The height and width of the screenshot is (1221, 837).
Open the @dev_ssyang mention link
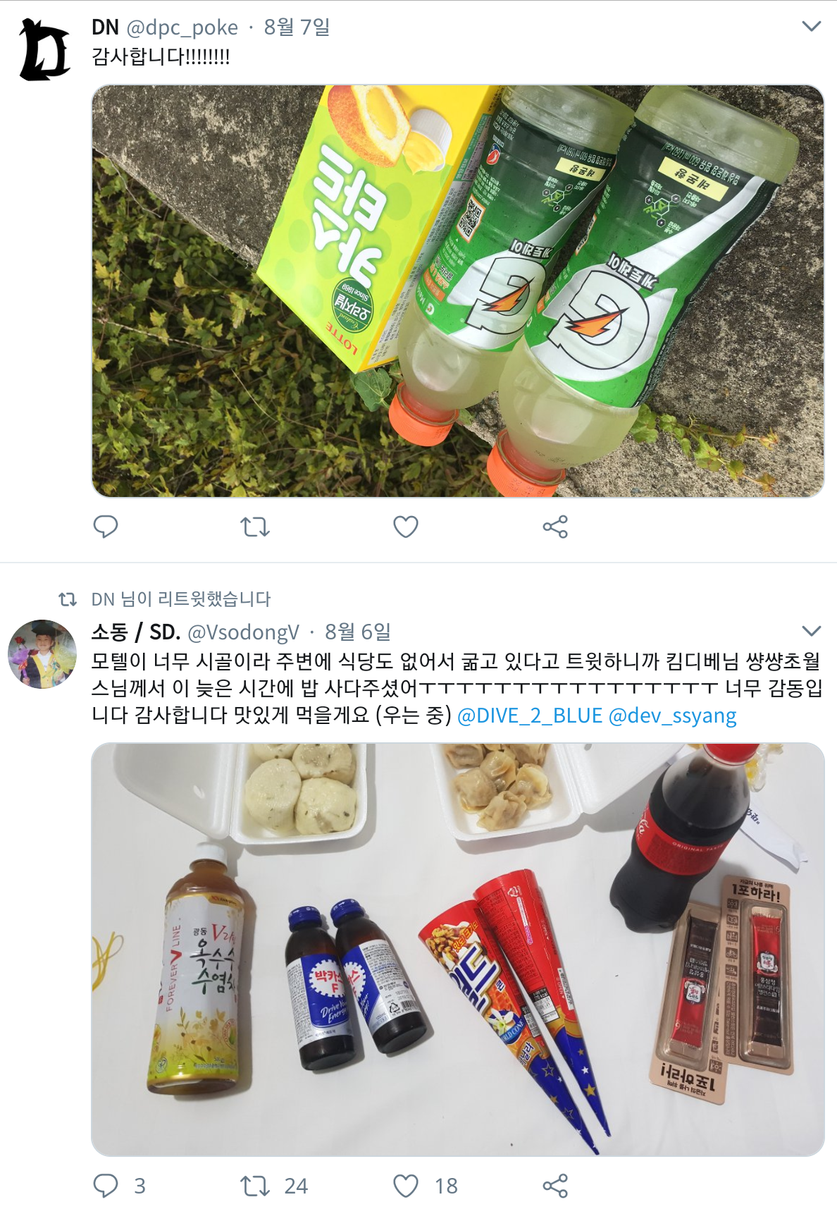pos(672,716)
